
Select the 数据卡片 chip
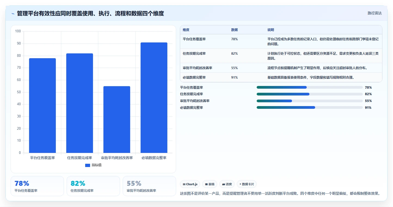[247, 184]
